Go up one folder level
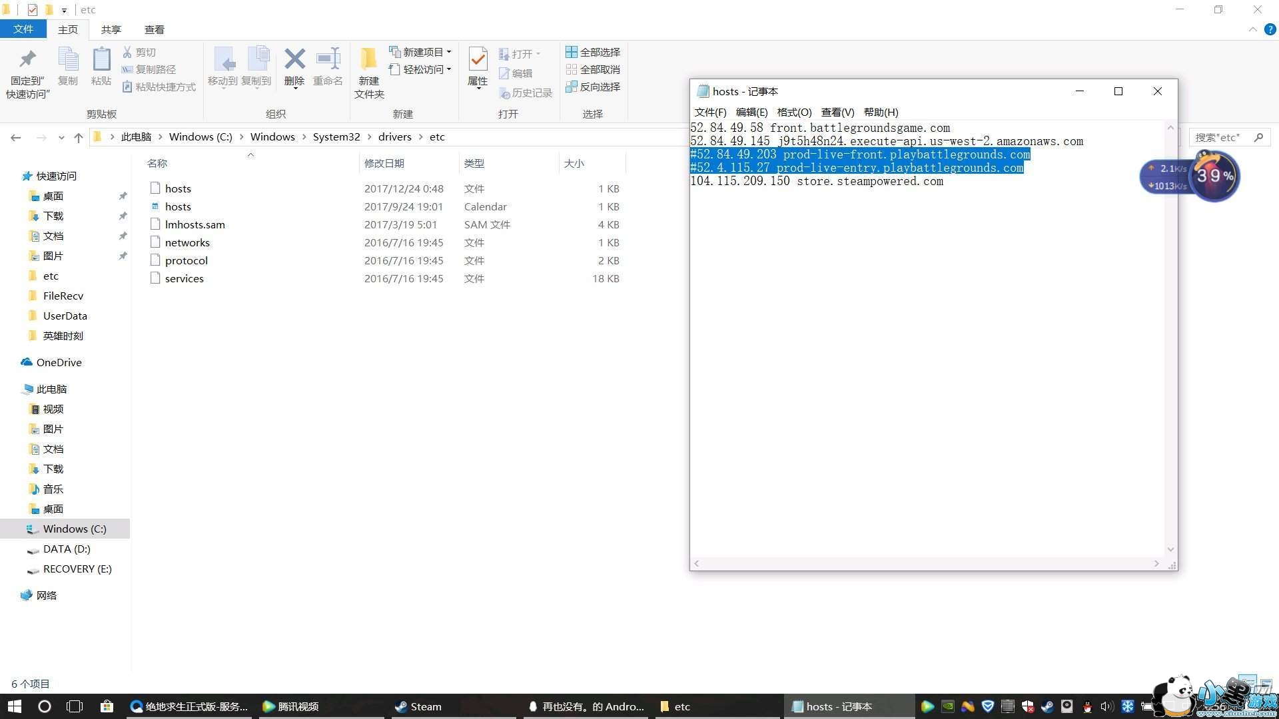 pos(79,137)
